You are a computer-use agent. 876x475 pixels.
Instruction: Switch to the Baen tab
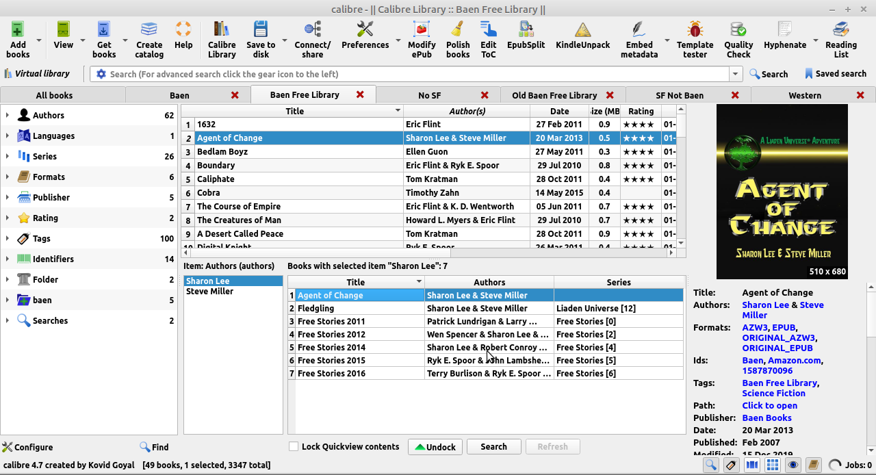point(179,95)
